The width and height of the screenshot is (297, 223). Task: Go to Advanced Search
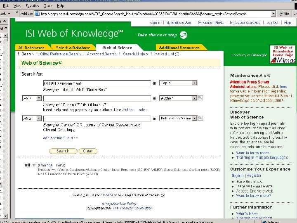[102, 54]
